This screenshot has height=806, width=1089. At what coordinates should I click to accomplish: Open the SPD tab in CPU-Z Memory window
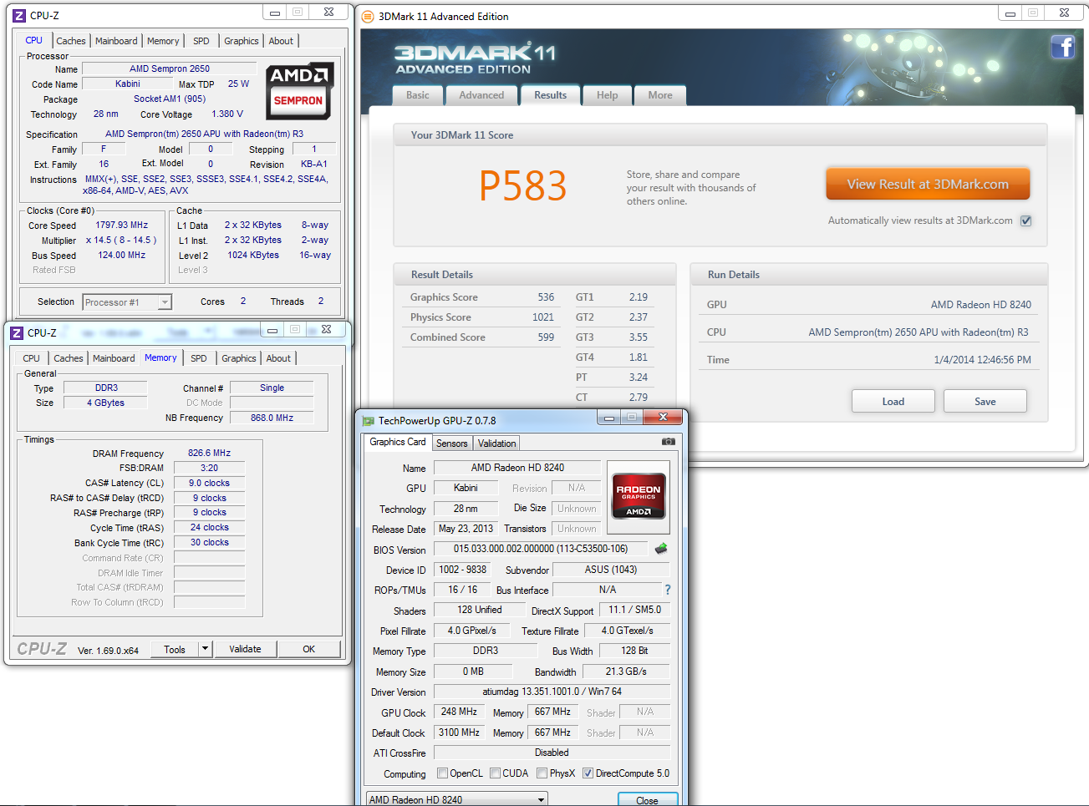coord(199,358)
